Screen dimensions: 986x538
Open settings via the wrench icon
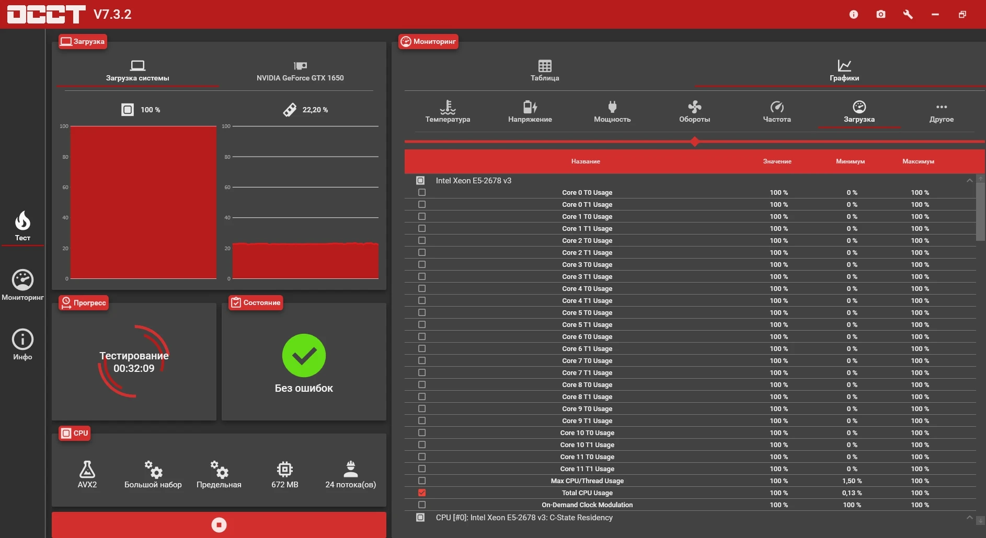908,15
